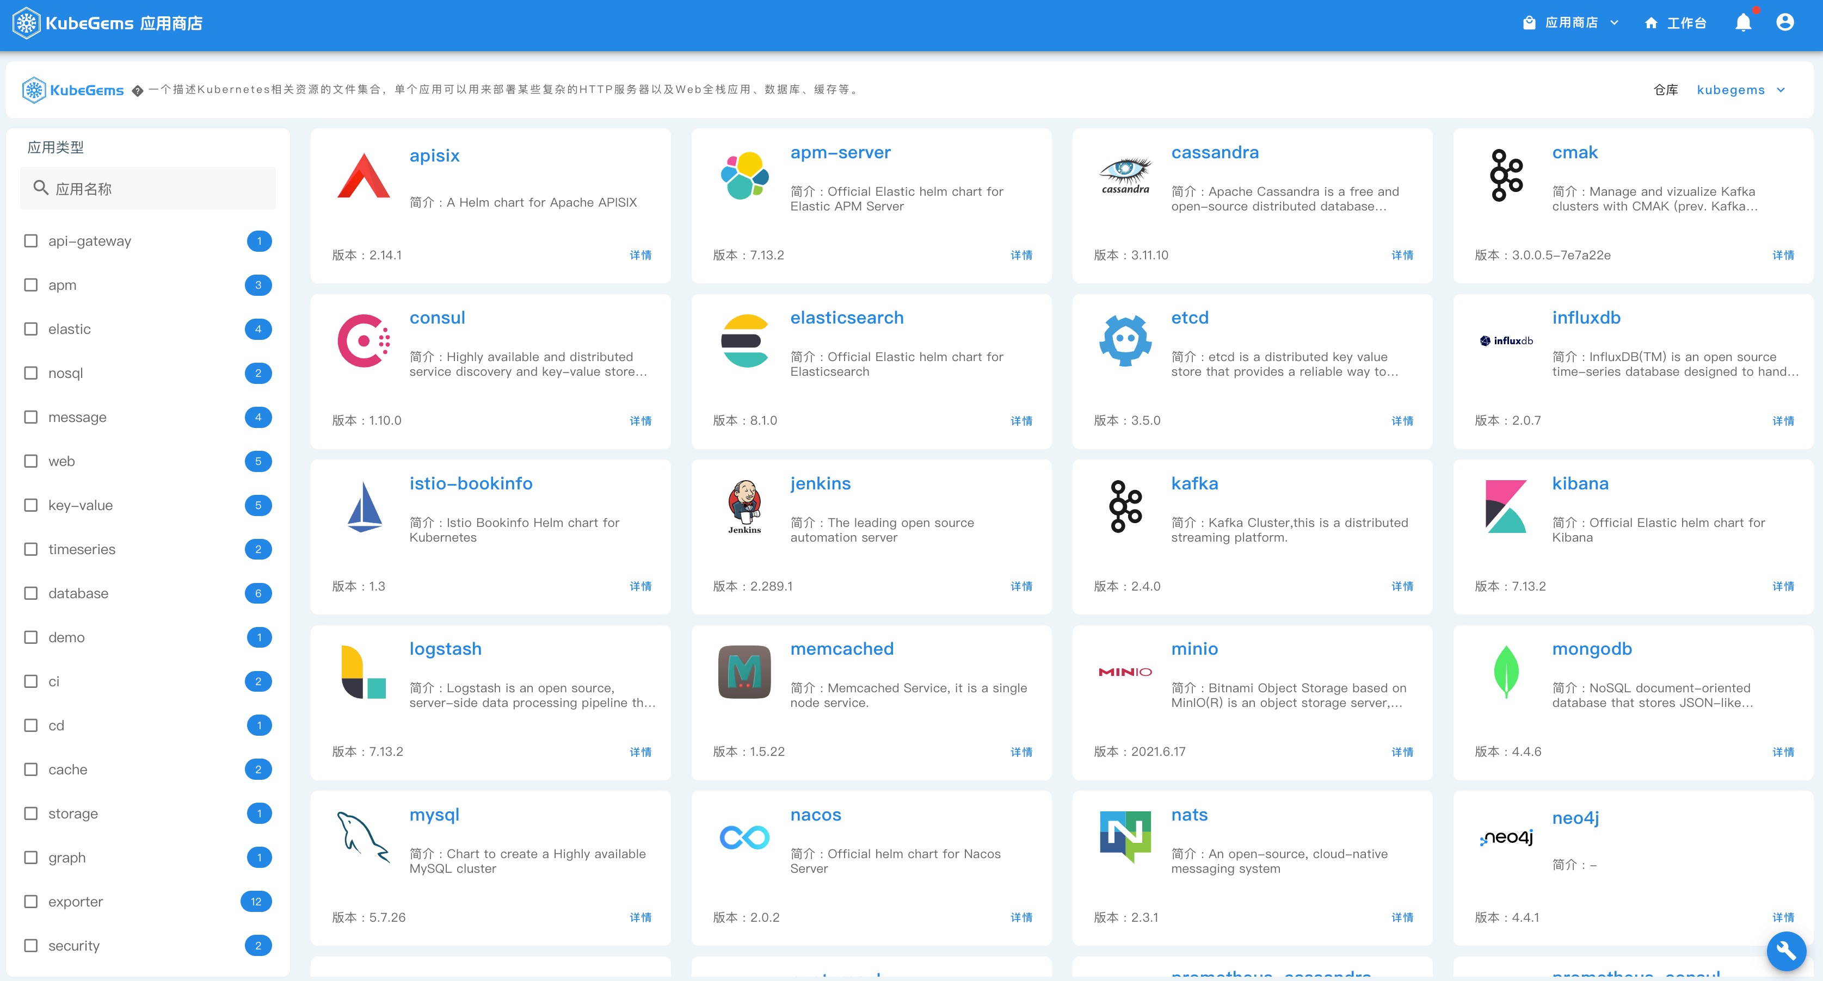The height and width of the screenshot is (981, 1823).
Task: Click the storage category label
Action: pyautogui.click(x=73, y=814)
